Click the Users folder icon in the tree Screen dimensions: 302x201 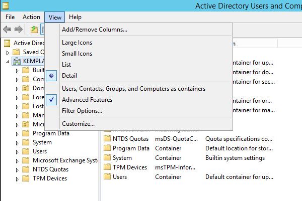tap(26, 151)
